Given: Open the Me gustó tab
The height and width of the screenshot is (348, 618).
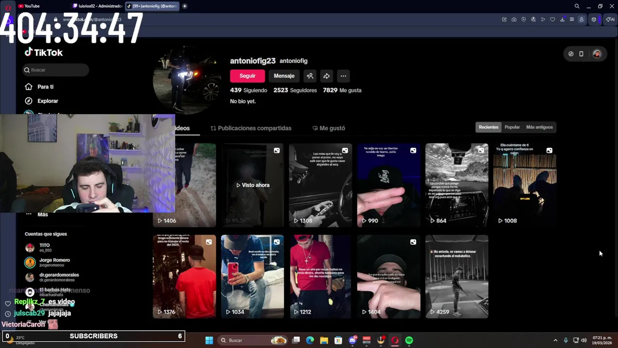Looking at the screenshot, I should click(328, 128).
